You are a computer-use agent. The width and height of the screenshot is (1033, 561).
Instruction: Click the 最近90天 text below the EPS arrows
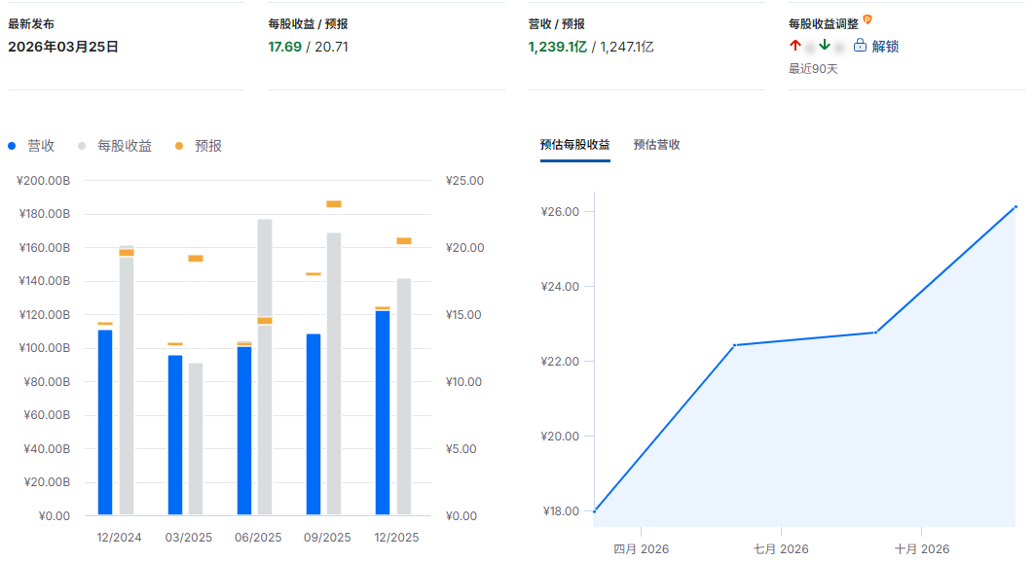click(806, 70)
